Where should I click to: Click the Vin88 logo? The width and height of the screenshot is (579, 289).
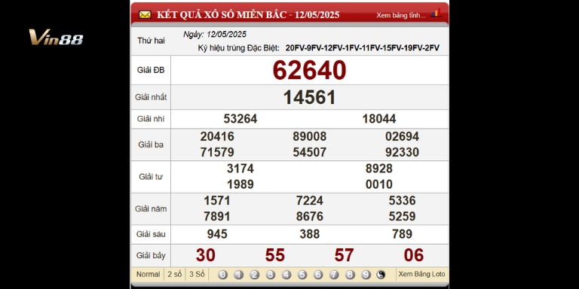pos(56,38)
